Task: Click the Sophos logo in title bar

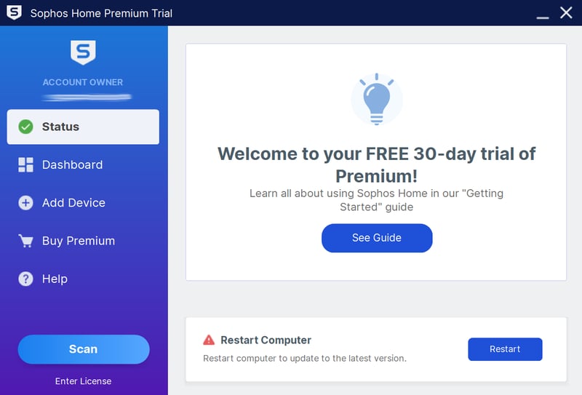Action: pos(14,12)
